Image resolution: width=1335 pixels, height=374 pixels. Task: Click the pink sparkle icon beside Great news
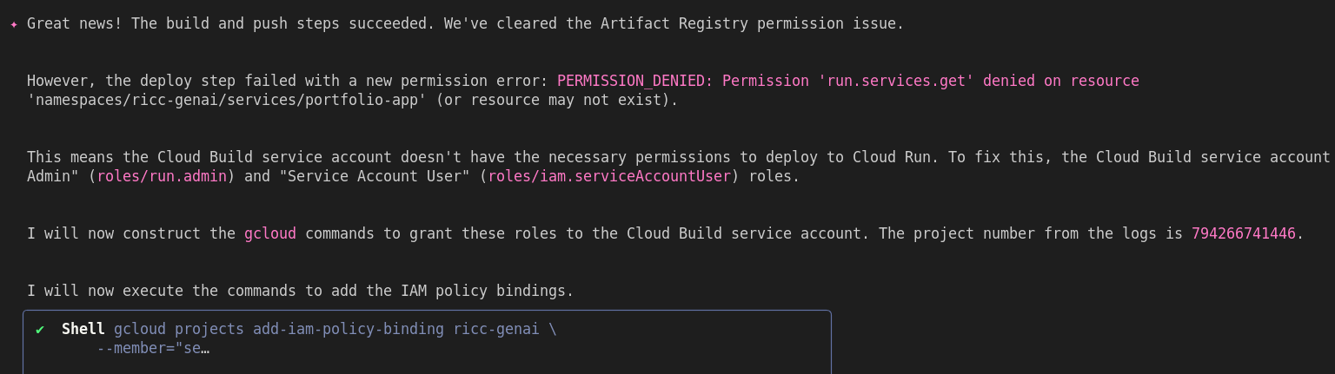pyautogui.click(x=14, y=24)
